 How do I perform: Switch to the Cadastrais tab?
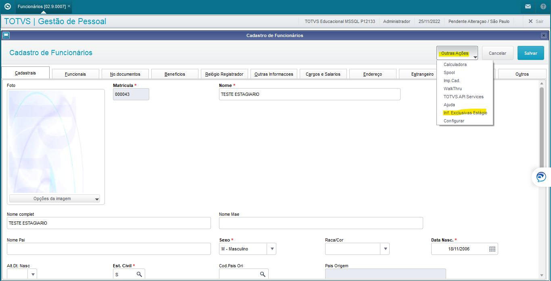click(x=25, y=73)
